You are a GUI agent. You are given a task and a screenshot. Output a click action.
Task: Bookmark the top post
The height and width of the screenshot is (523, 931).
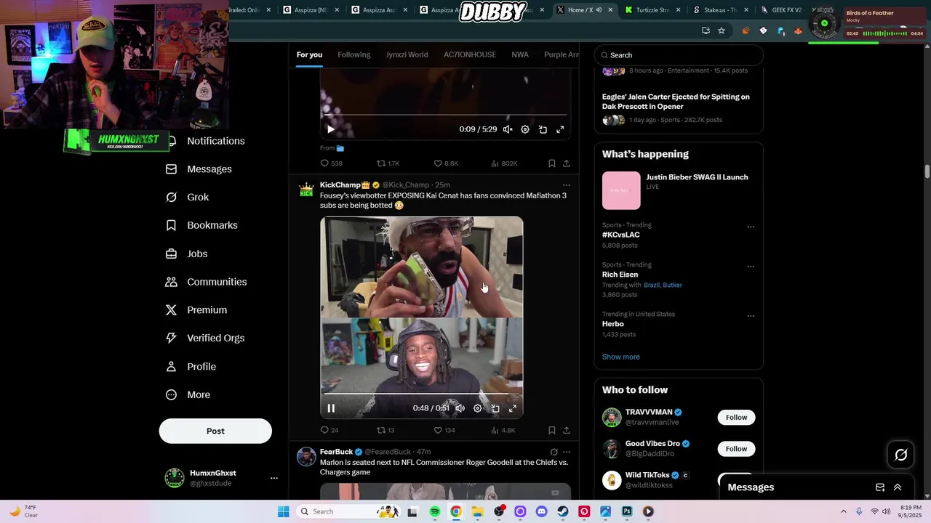coord(552,163)
